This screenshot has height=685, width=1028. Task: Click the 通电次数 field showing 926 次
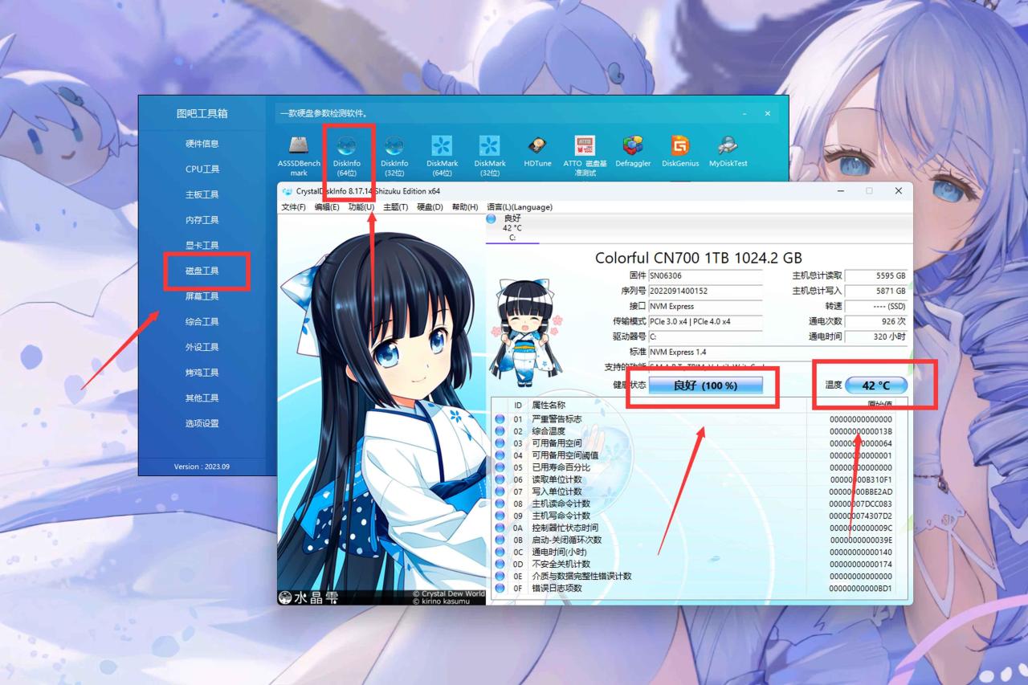(x=876, y=321)
